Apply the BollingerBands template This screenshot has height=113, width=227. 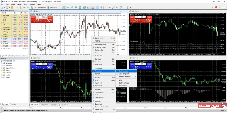pyautogui.click(x=126, y=83)
